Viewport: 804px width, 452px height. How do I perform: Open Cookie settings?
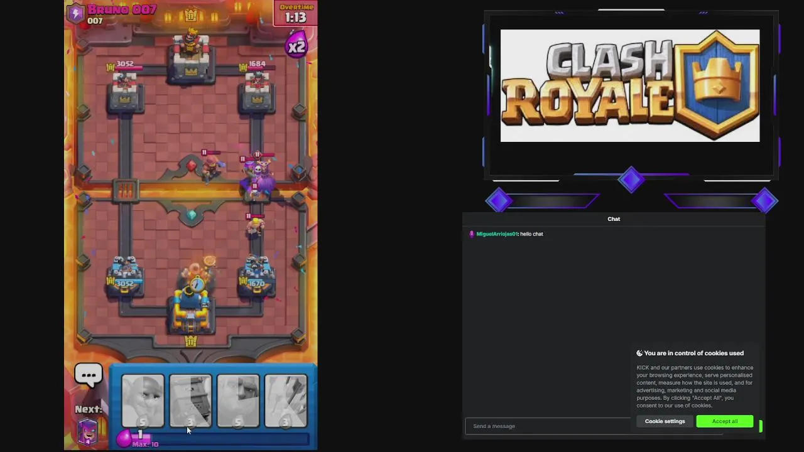665,421
